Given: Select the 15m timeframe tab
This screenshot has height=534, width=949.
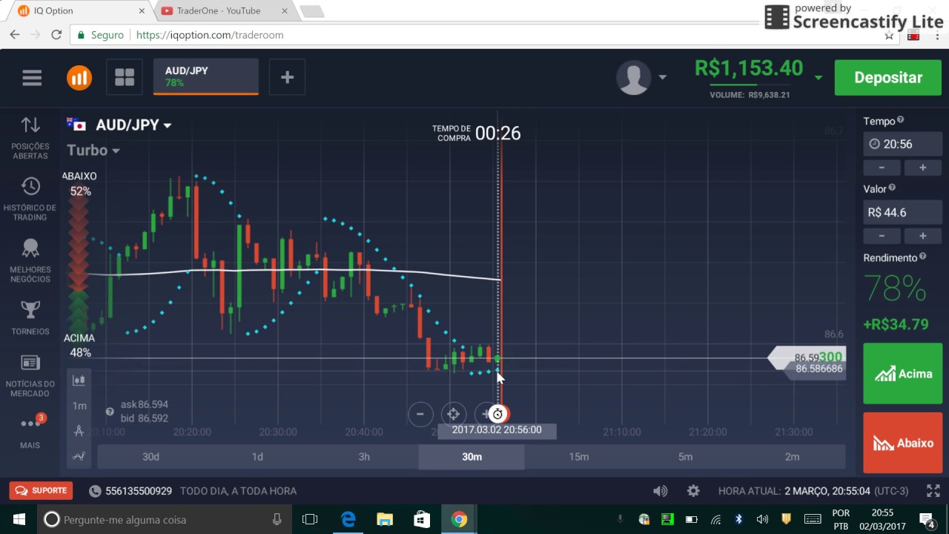Looking at the screenshot, I should [x=578, y=457].
